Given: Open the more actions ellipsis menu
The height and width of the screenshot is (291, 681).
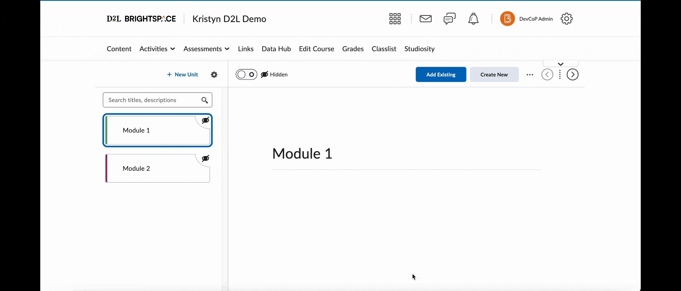Looking at the screenshot, I should [x=530, y=75].
